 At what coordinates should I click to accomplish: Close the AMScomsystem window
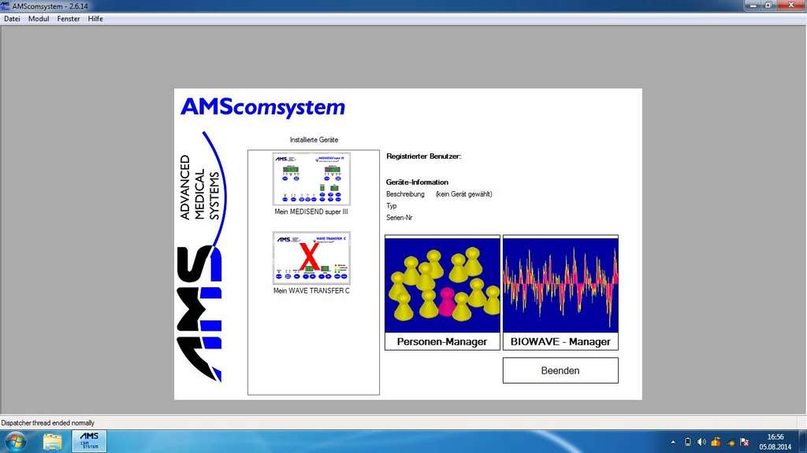[x=791, y=6]
